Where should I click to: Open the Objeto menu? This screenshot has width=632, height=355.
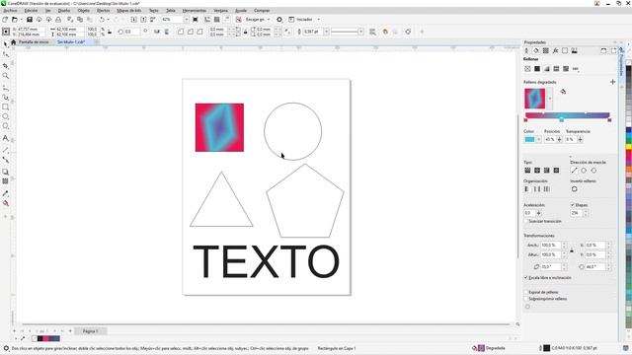tap(83, 11)
